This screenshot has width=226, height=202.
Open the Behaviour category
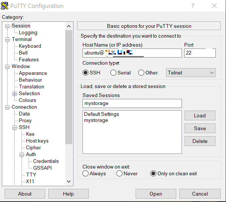[x=30, y=80]
